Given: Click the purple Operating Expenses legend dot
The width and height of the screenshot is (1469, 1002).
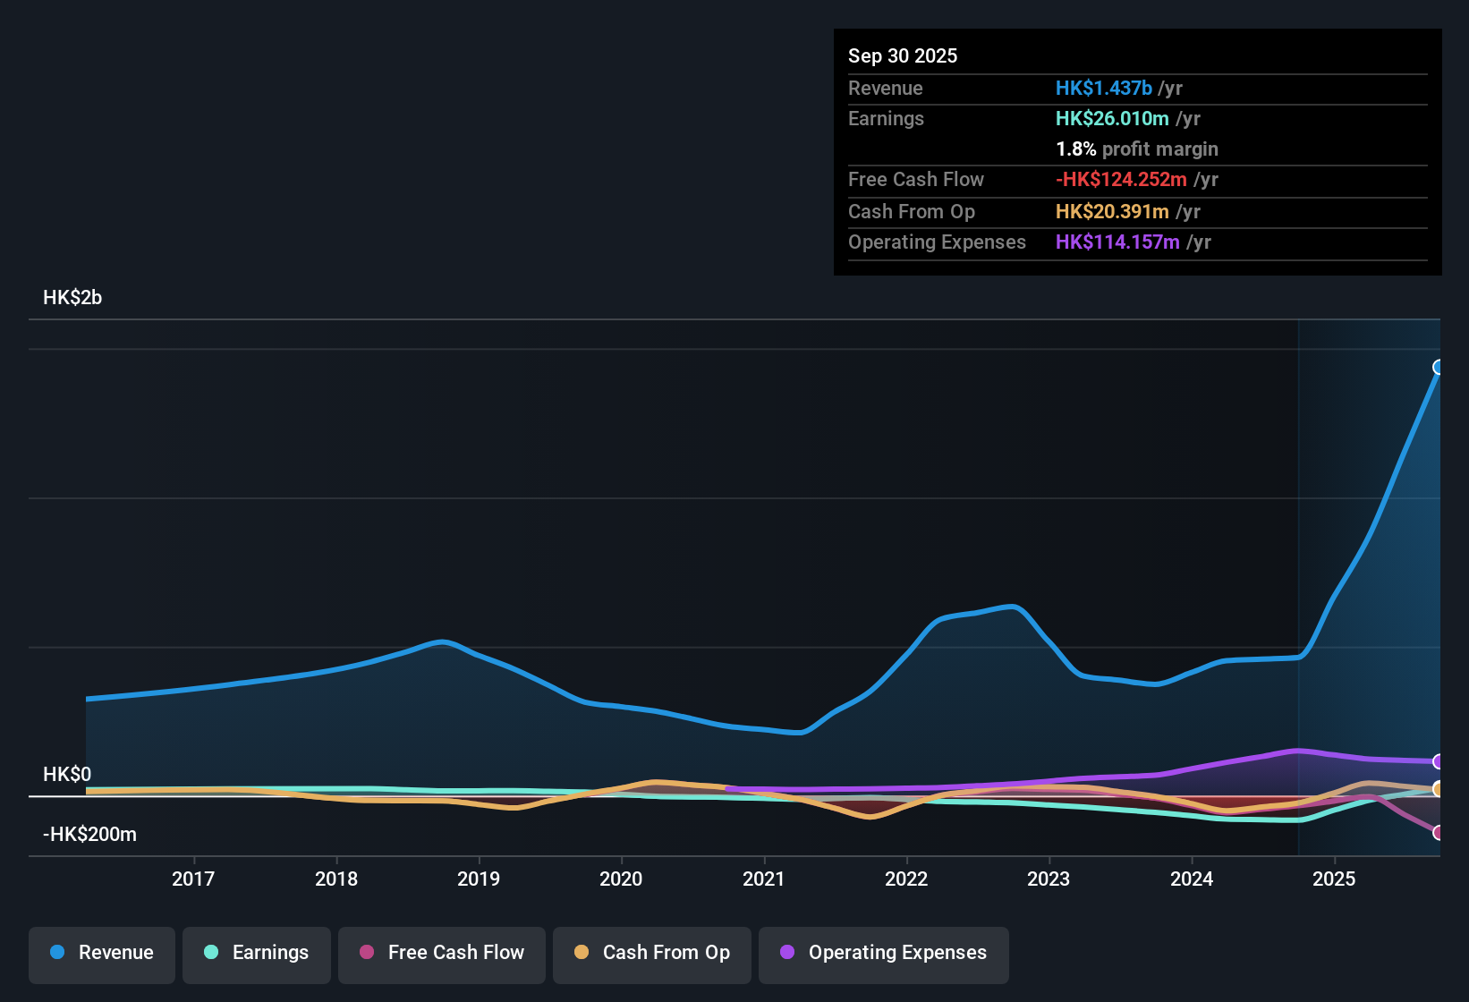Looking at the screenshot, I should tap(787, 953).
